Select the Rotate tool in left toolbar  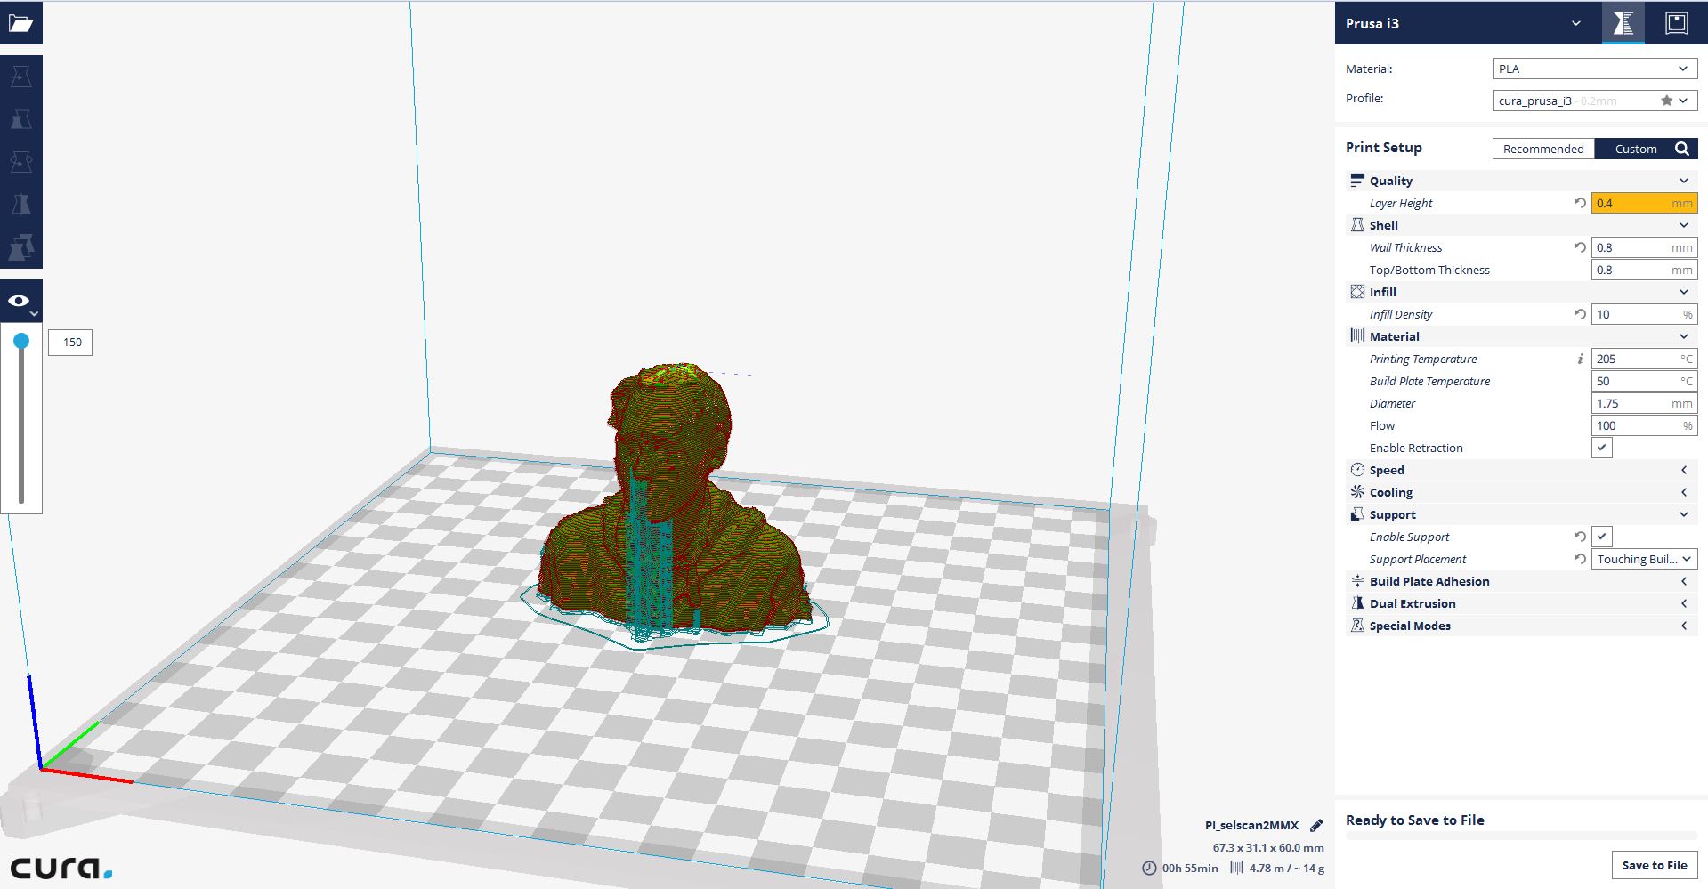point(20,162)
